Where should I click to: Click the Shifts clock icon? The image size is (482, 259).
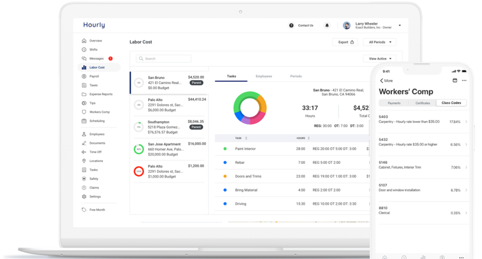click(84, 49)
